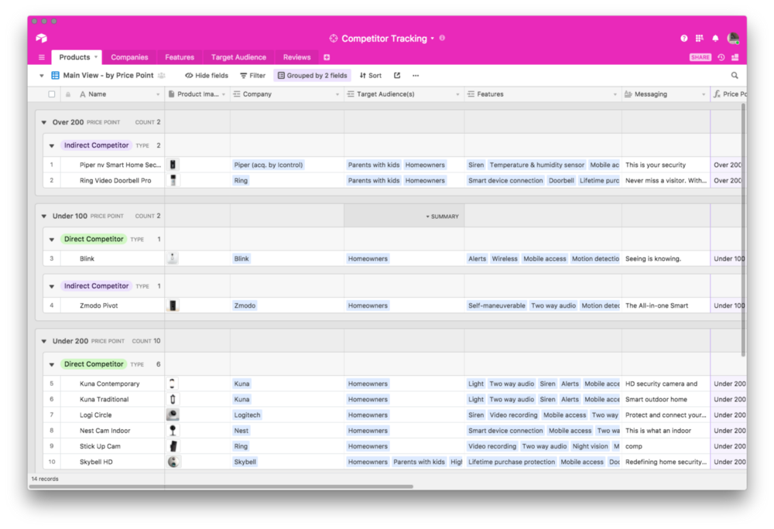Click the grid view icon beside Main View

[55, 76]
